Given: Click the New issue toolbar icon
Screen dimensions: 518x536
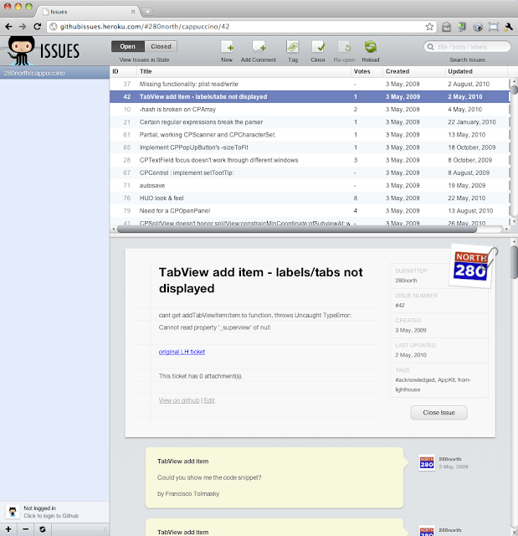Looking at the screenshot, I should point(227,47).
